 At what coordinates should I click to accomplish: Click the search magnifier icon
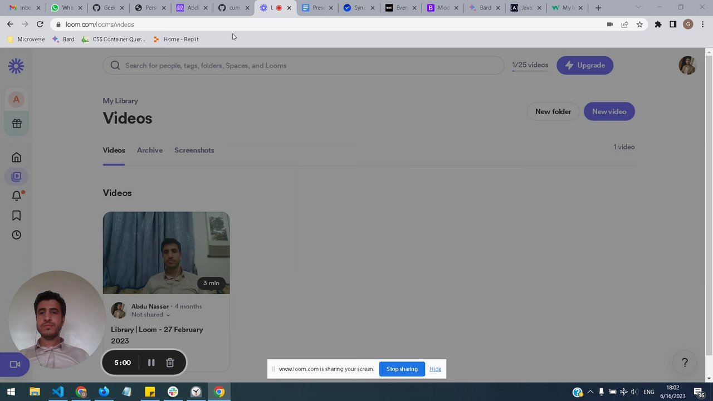(115, 65)
